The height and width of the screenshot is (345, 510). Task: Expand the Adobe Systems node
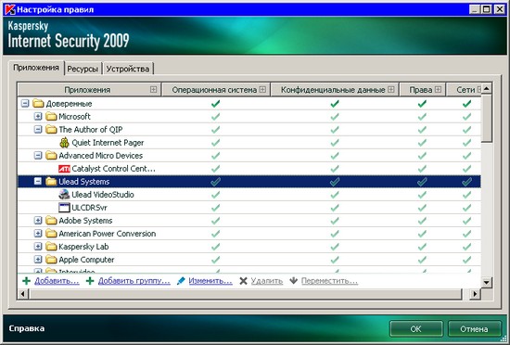pyautogui.click(x=38, y=221)
